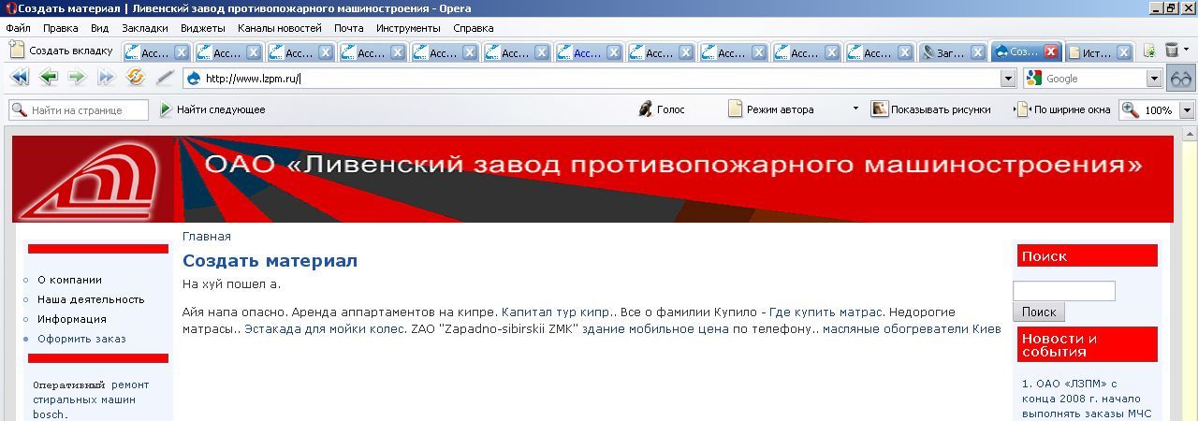
Task: Click the ОАО ЛЗПМ news item link
Action: [1086, 399]
